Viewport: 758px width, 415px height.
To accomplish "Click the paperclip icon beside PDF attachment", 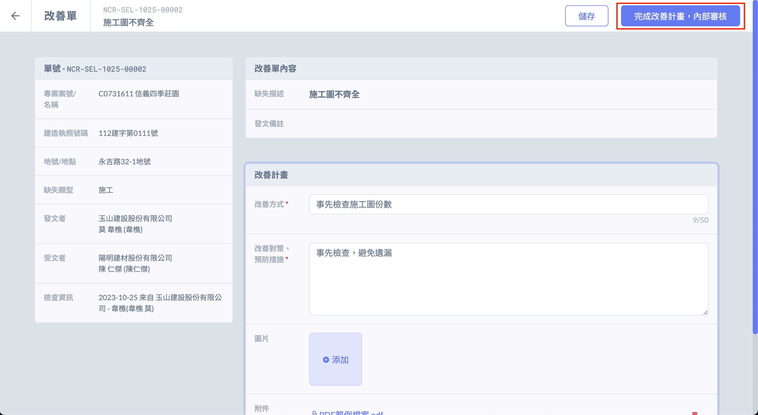I will click(314, 413).
